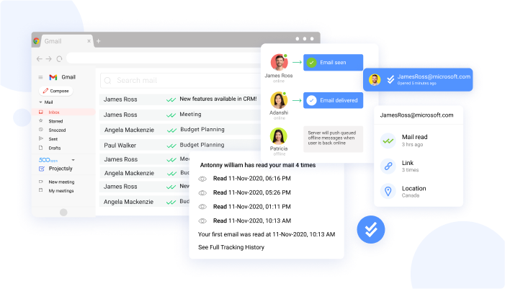Image resolution: width=505 pixels, height=289 pixels.
Task: Click Adarshi avatar
Action: [279, 100]
